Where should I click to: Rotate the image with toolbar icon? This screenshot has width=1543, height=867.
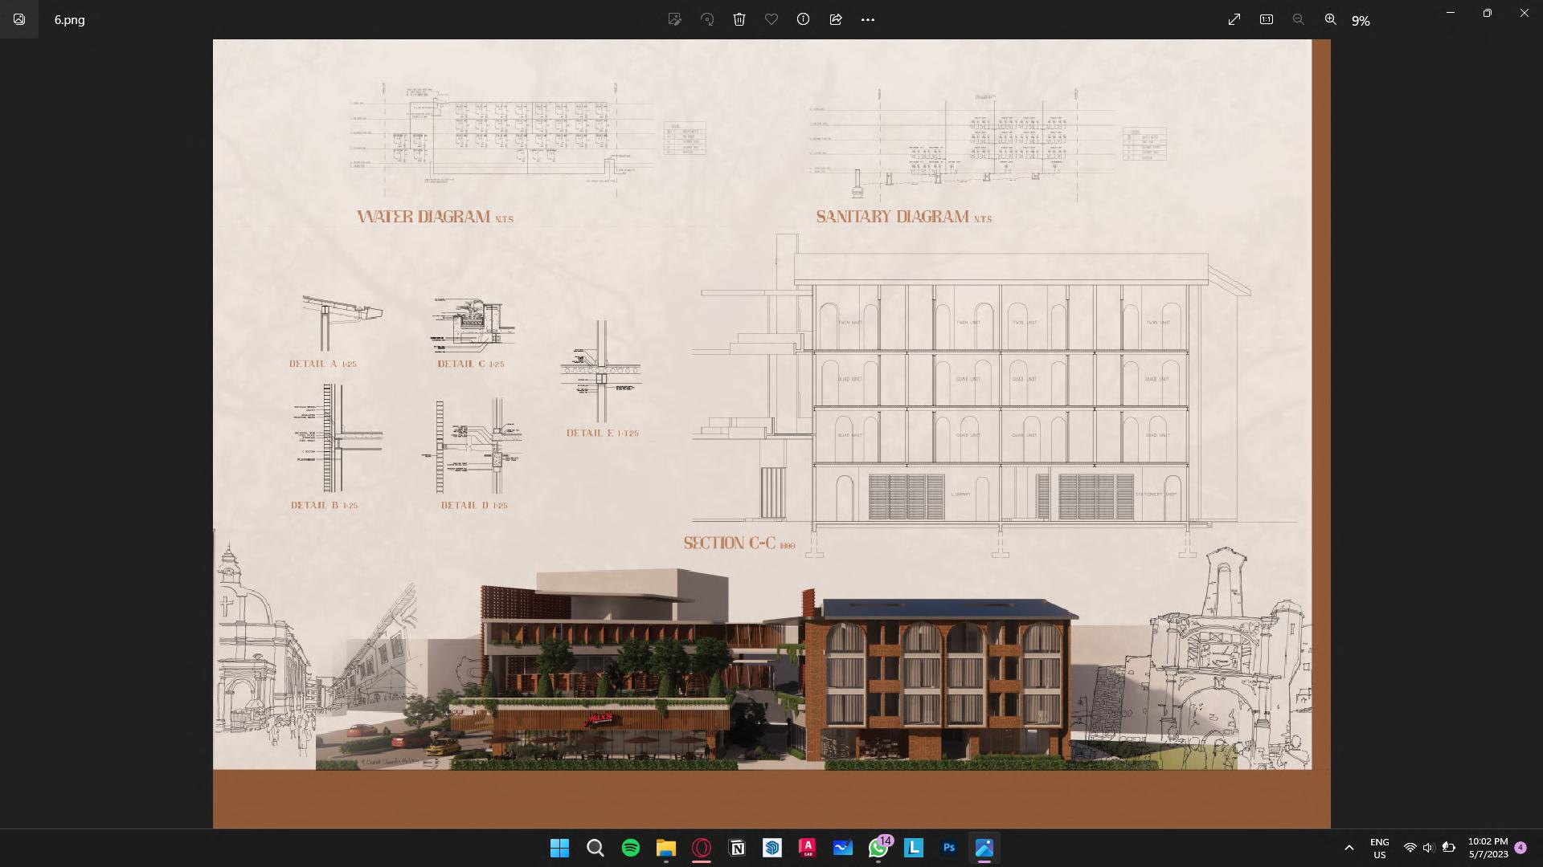tap(707, 19)
